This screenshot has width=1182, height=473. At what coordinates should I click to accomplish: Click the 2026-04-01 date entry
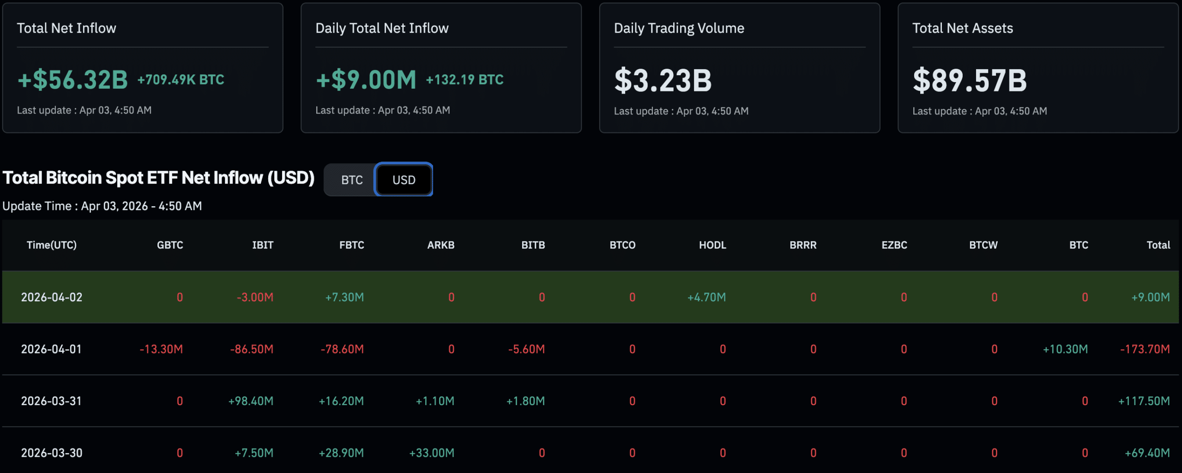coord(52,349)
